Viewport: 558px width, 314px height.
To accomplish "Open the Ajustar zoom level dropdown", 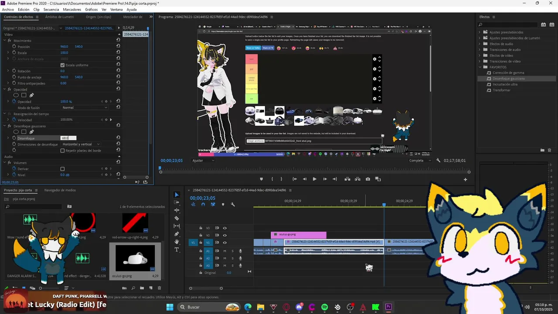I will coord(203,160).
